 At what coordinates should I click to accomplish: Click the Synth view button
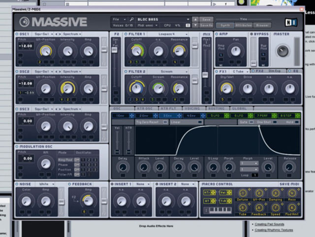pyautogui.click(x=225, y=25)
